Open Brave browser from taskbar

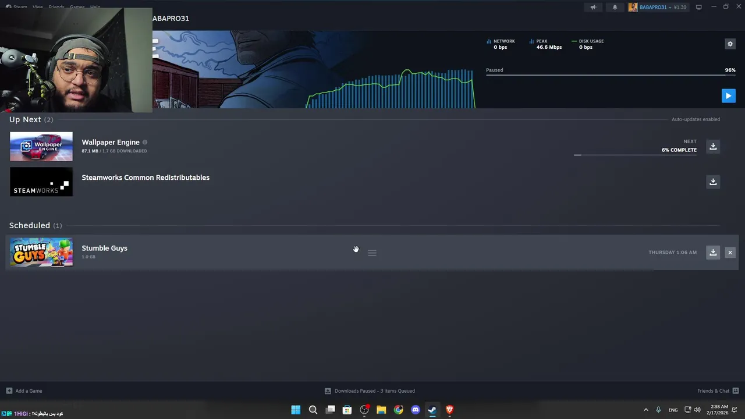pyautogui.click(x=449, y=410)
